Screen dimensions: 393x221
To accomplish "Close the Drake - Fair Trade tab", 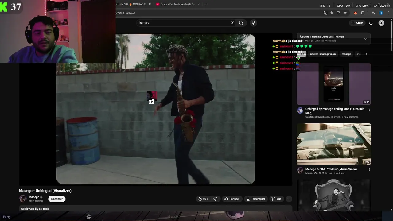I will tap(198, 4).
